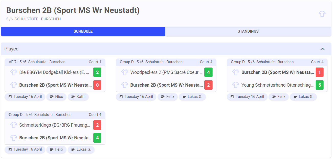The width and height of the screenshot is (333, 160).
Task: Click calendar icon in SchmetterKings match date chip
Action: (x=10, y=150)
